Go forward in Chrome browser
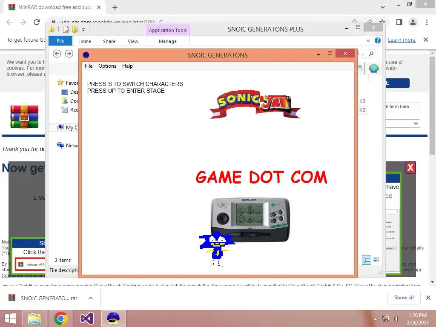Image resolution: width=436 pixels, height=327 pixels. pos(23,22)
